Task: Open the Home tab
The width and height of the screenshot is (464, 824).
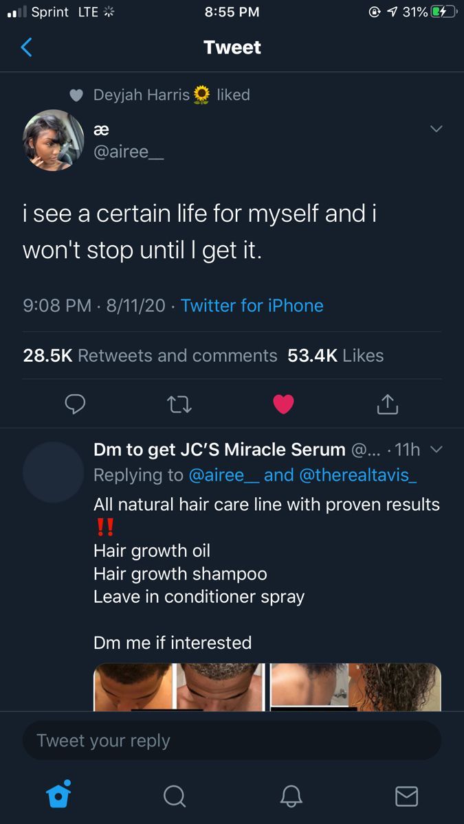Action: click(x=58, y=795)
